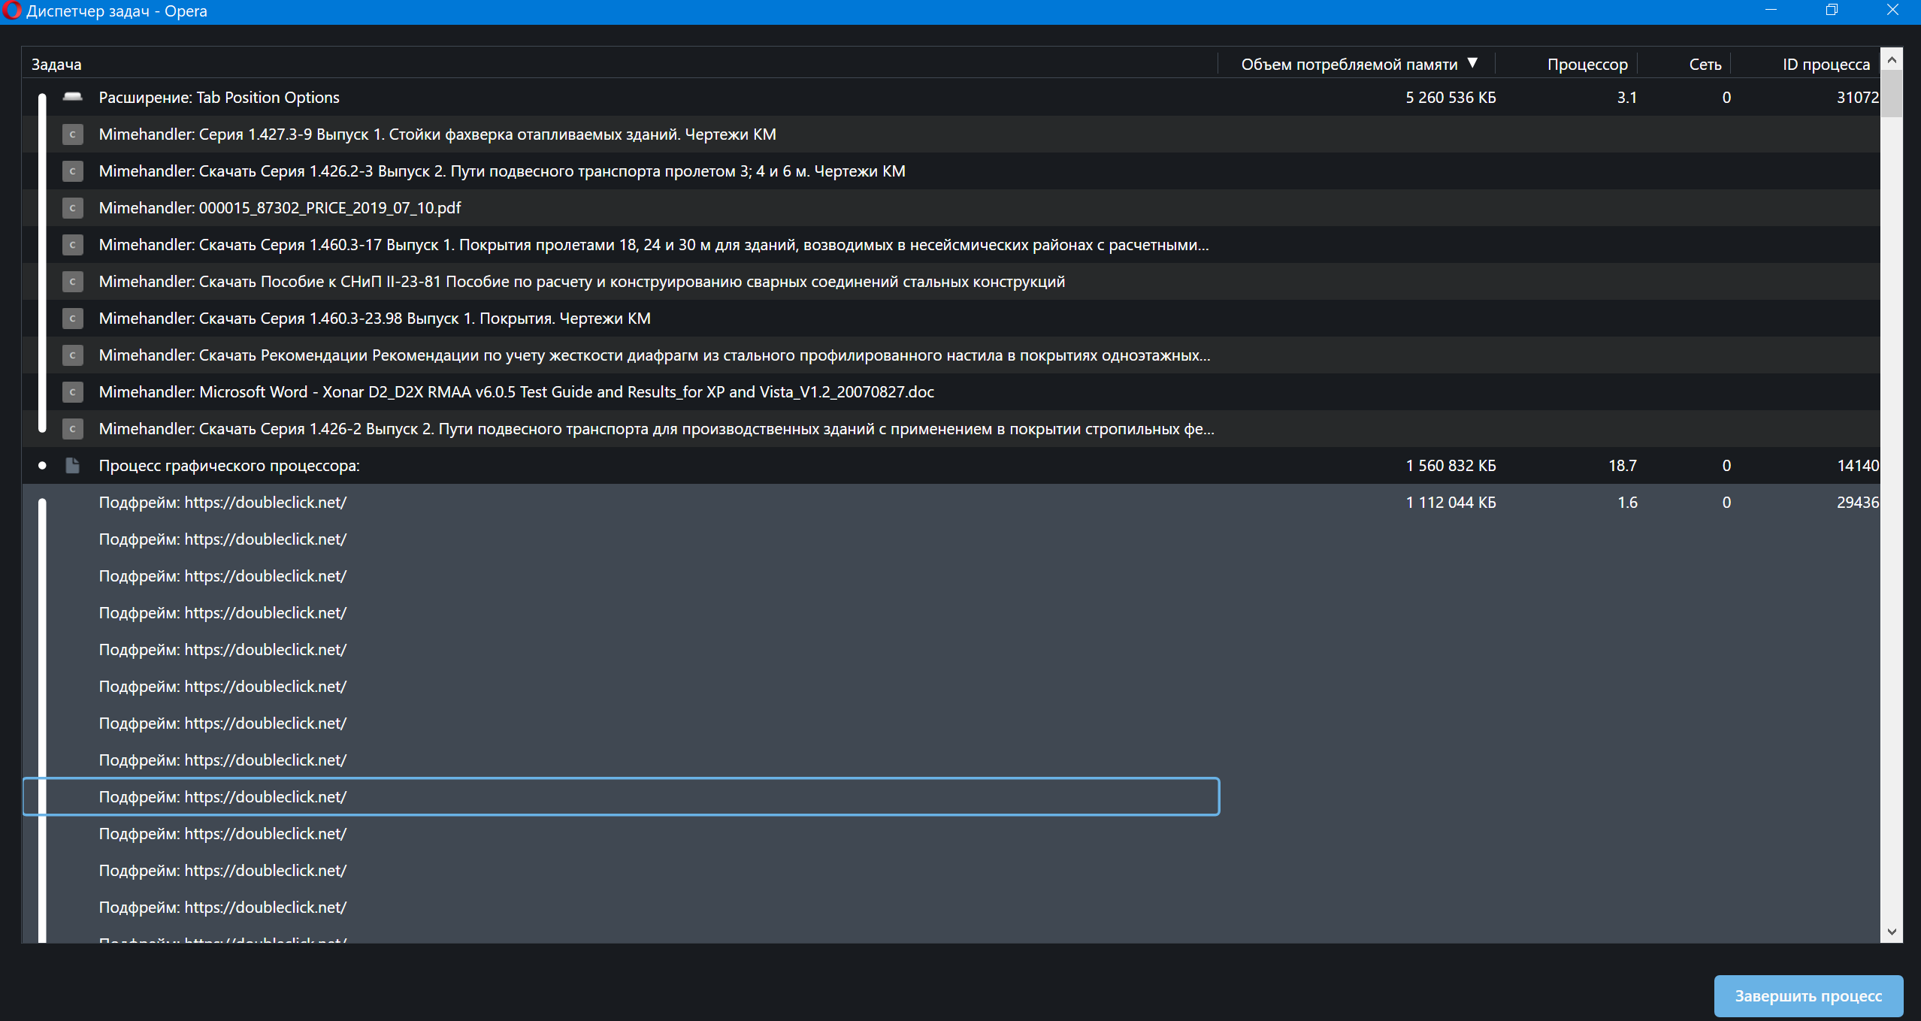Click the icon of the Серия 1.460.3-23.98 row
Screen dimensions: 1921x1021
pyautogui.click(x=72, y=319)
